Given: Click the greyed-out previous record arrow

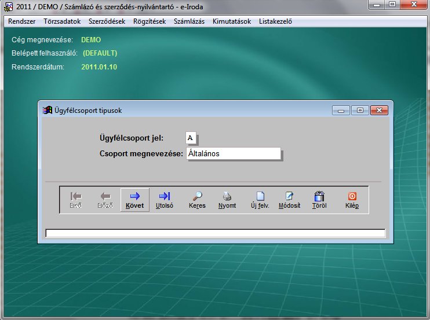Looking at the screenshot, I should pyautogui.click(x=105, y=200).
